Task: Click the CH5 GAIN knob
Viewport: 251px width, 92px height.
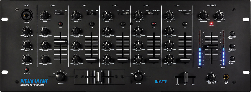Action: 169,15
